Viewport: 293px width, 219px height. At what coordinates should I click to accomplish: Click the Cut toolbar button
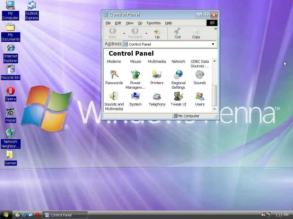[x=177, y=33]
